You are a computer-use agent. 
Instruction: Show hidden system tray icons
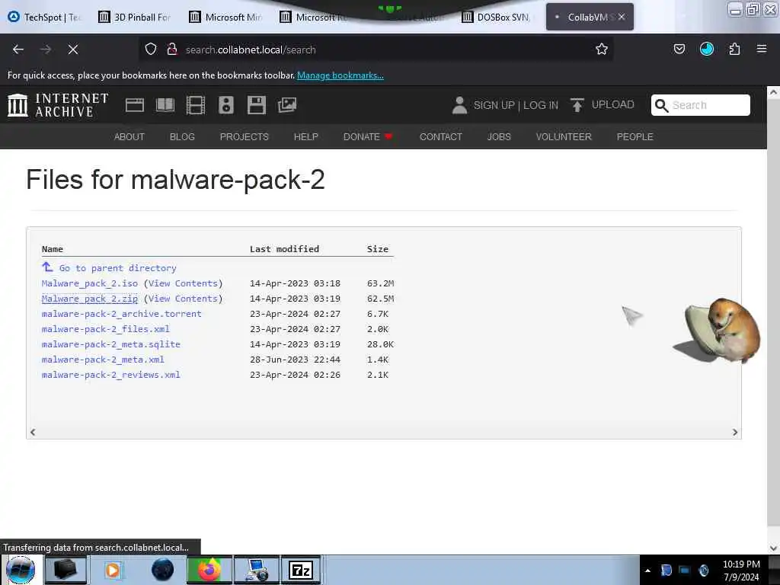(647, 571)
